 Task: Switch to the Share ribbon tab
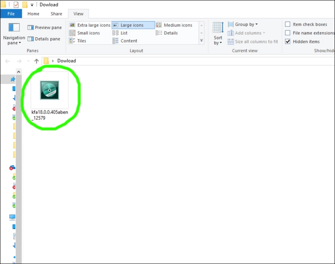pyautogui.click(x=56, y=14)
